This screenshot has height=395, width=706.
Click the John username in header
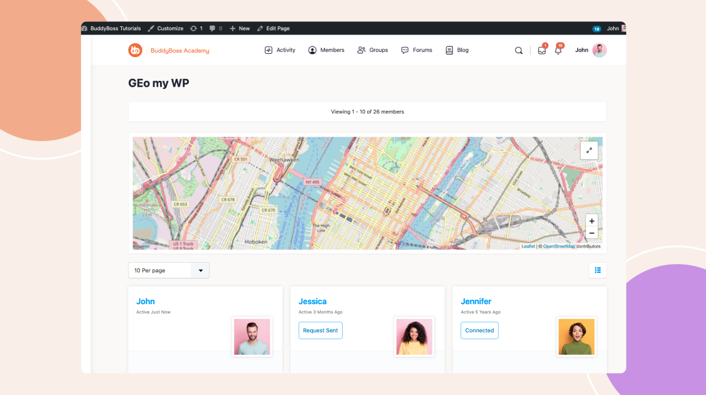click(582, 50)
